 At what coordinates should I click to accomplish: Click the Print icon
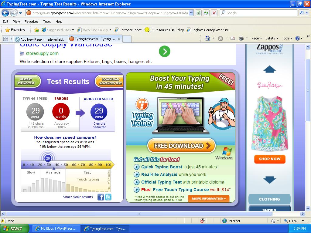pos(241,39)
